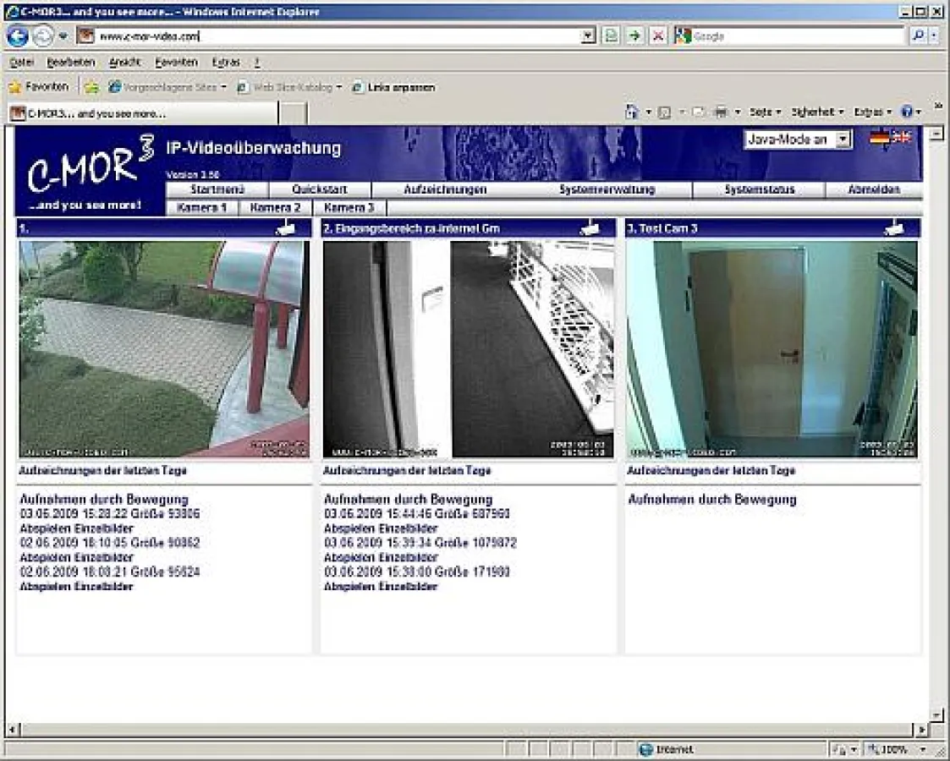Open the Java-Mode an dropdown

tap(798, 140)
